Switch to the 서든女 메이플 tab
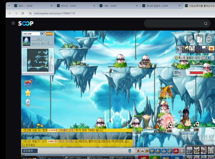 200,6
